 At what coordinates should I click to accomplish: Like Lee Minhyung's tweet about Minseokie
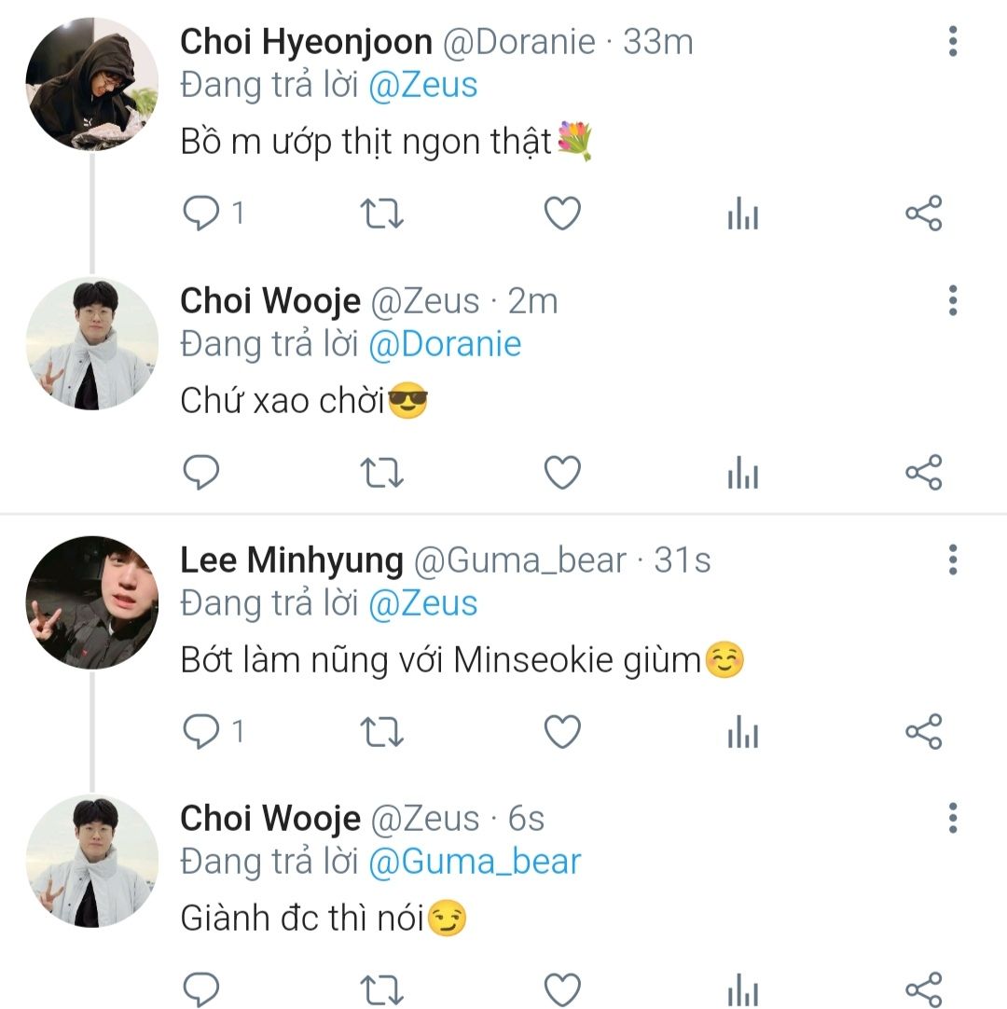tap(562, 733)
